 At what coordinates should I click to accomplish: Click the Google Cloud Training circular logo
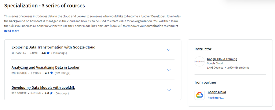point(200,61)
